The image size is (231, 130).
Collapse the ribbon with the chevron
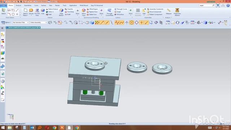[x=223, y=5]
